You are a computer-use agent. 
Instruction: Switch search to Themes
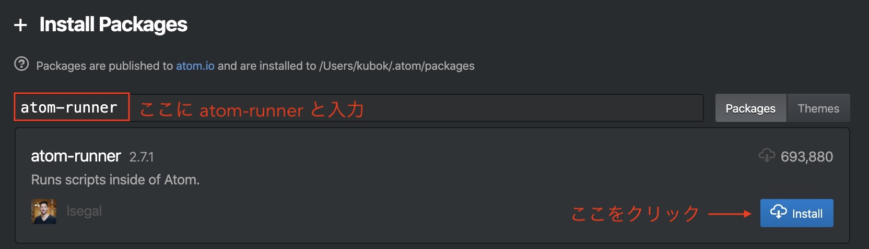(x=818, y=108)
